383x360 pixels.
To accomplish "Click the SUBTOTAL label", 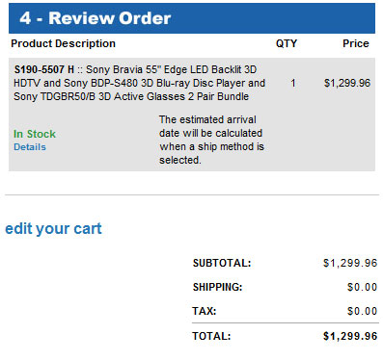I will point(222,263).
